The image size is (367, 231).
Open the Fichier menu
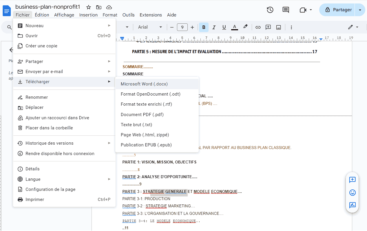[23, 15]
